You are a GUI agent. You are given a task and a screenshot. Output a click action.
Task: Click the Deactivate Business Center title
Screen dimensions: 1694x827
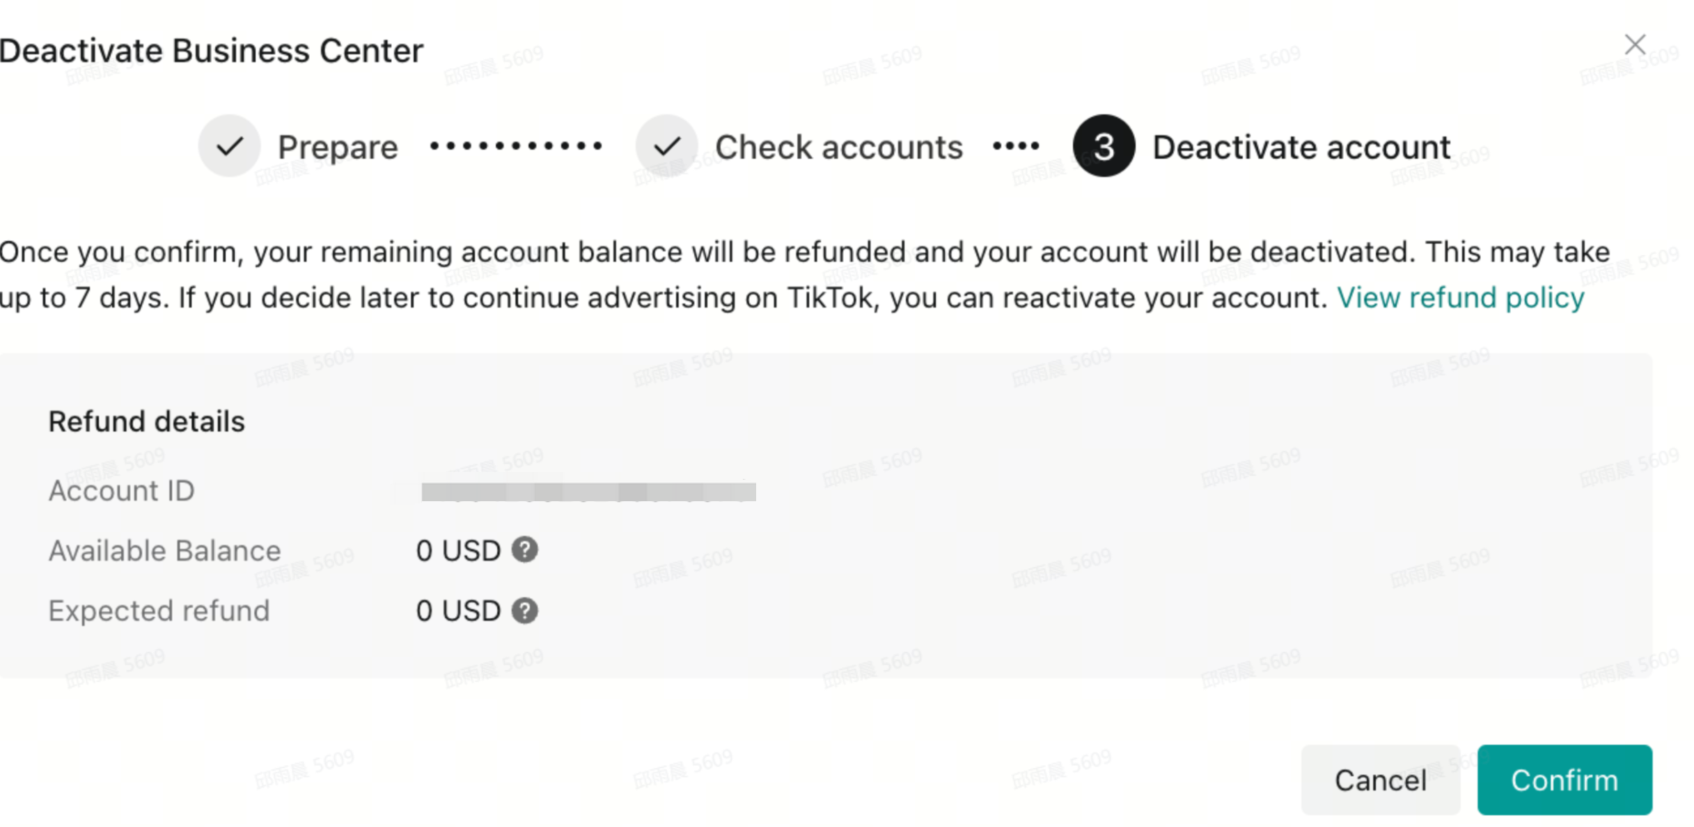[x=211, y=51]
